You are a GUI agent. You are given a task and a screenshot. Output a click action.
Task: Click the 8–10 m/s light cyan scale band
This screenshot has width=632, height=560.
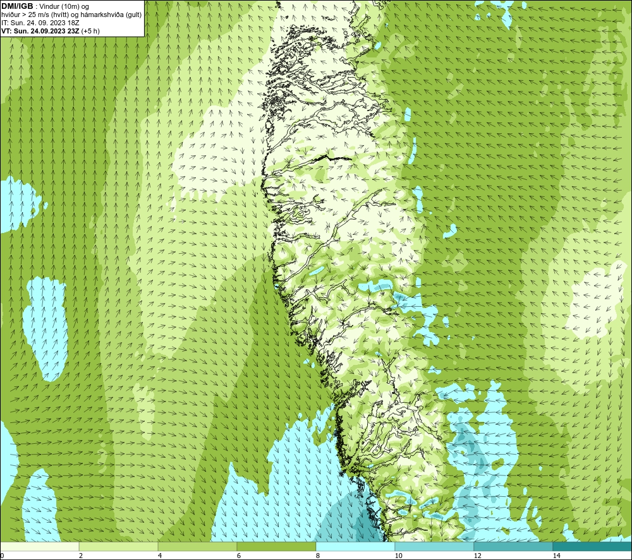coord(355,547)
